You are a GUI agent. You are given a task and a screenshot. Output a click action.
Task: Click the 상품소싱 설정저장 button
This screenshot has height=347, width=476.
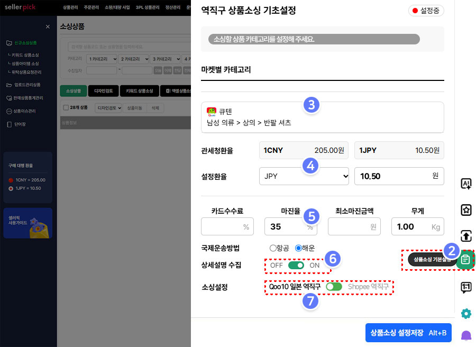click(x=408, y=333)
